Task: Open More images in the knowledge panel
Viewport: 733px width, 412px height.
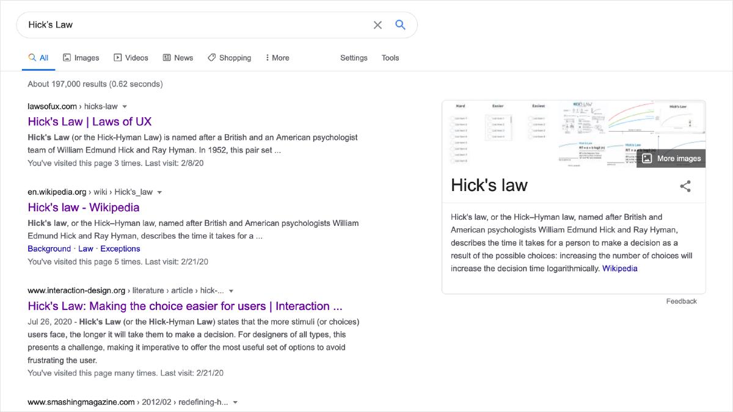Action: point(671,158)
